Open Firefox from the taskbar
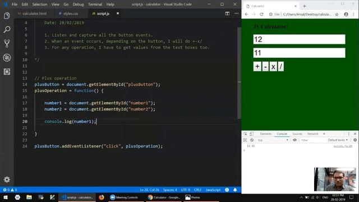359x202 pixels. click(102, 197)
